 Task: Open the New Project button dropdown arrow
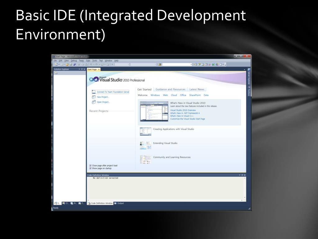59,64
